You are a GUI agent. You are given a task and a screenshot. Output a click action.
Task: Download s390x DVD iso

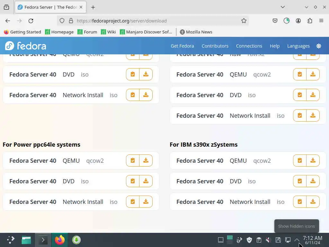click(x=313, y=181)
